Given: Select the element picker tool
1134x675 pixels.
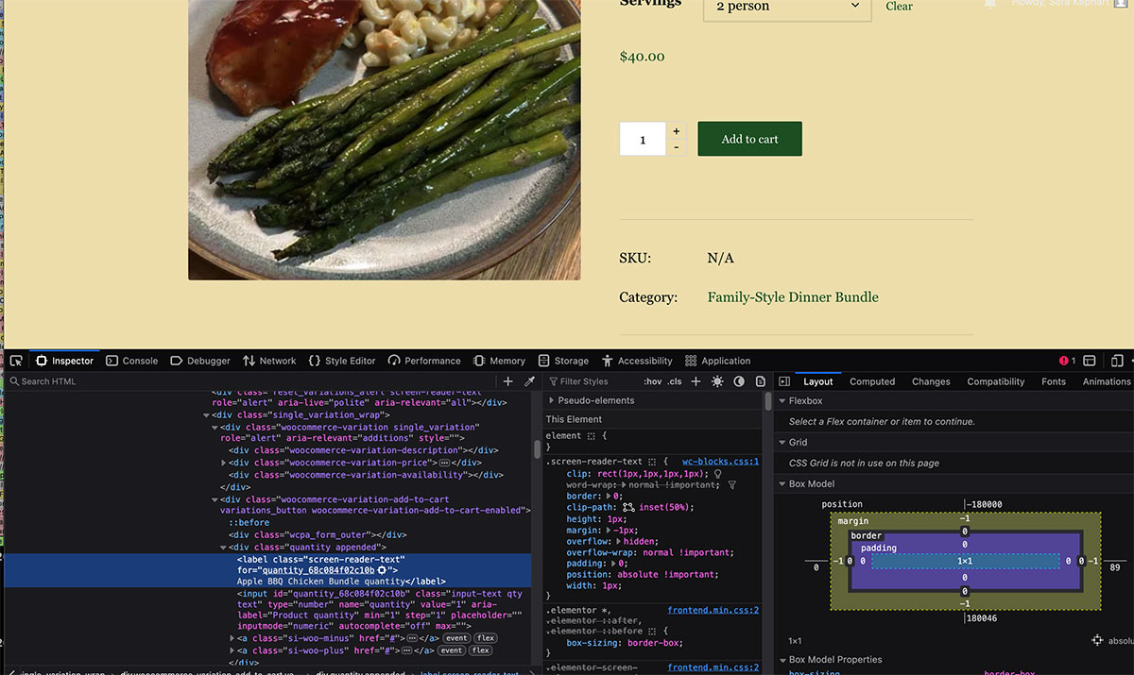Looking at the screenshot, I should [x=15, y=361].
